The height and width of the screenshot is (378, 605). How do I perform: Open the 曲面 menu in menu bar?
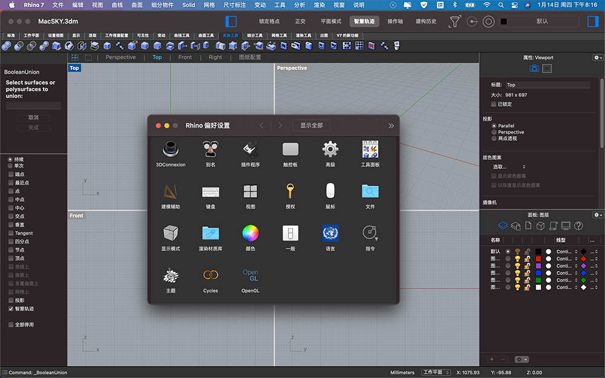click(137, 5)
